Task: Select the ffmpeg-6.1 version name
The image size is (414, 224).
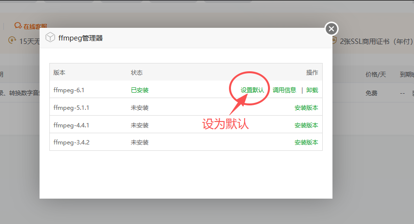Action: click(x=69, y=90)
